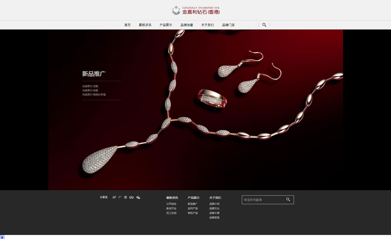
Task: Open 产品展示 in the top navigation
Action: point(166,25)
